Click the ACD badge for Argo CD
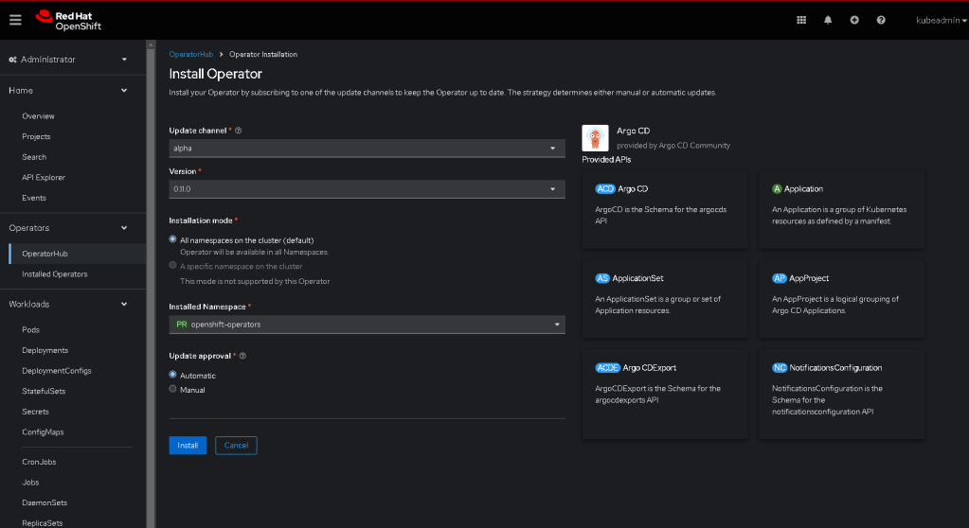This screenshot has width=969, height=528. [x=605, y=189]
